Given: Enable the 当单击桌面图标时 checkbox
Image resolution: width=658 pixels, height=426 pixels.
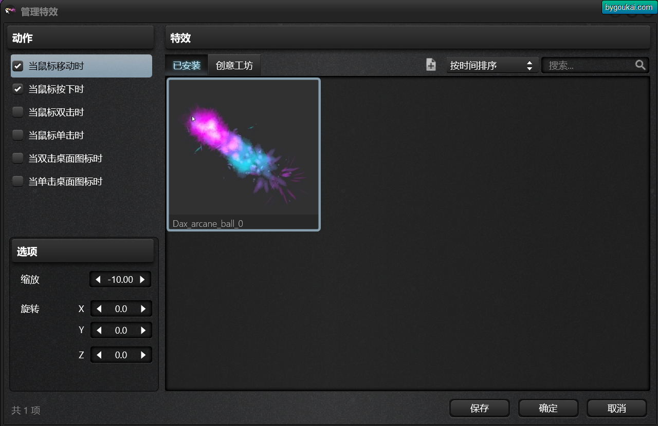Looking at the screenshot, I should (18, 182).
